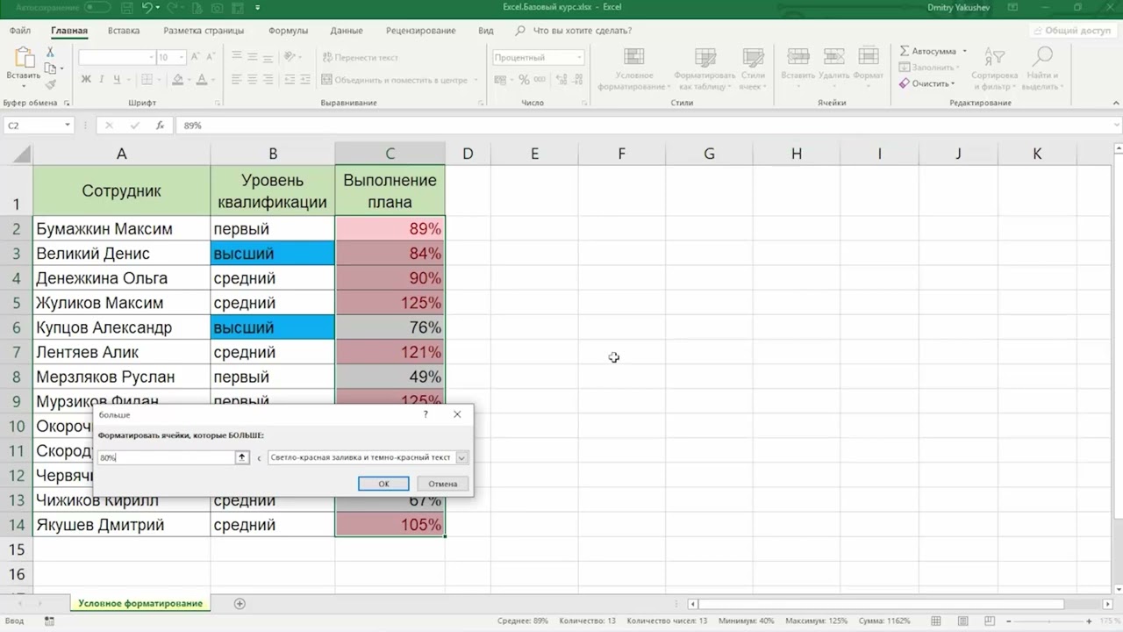Click the Clear (Очистить) eraser icon
1123x632 pixels.
[x=905, y=83]
